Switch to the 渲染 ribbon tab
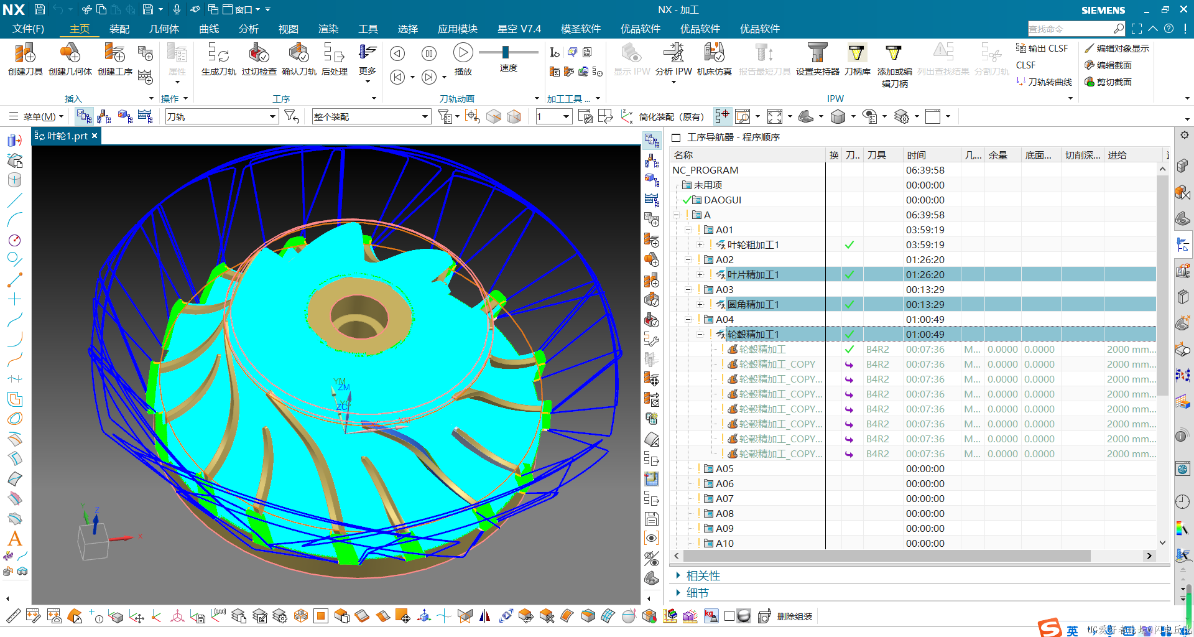Screen dimensions: 1194x637 pos(328,29)
